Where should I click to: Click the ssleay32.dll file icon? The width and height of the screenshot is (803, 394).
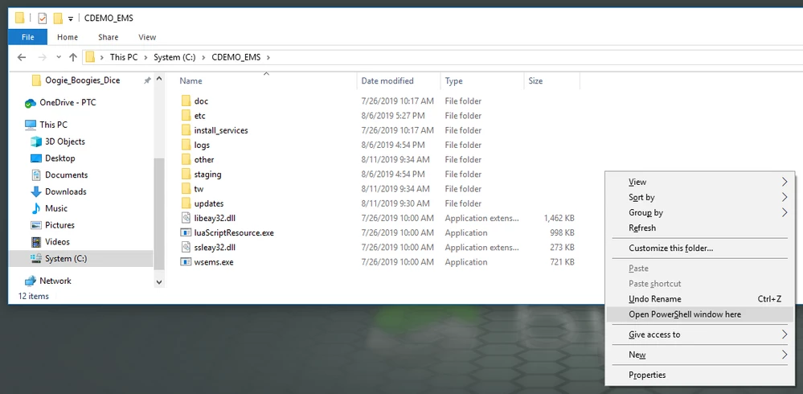pyautogui.click(x=186, y=247)
